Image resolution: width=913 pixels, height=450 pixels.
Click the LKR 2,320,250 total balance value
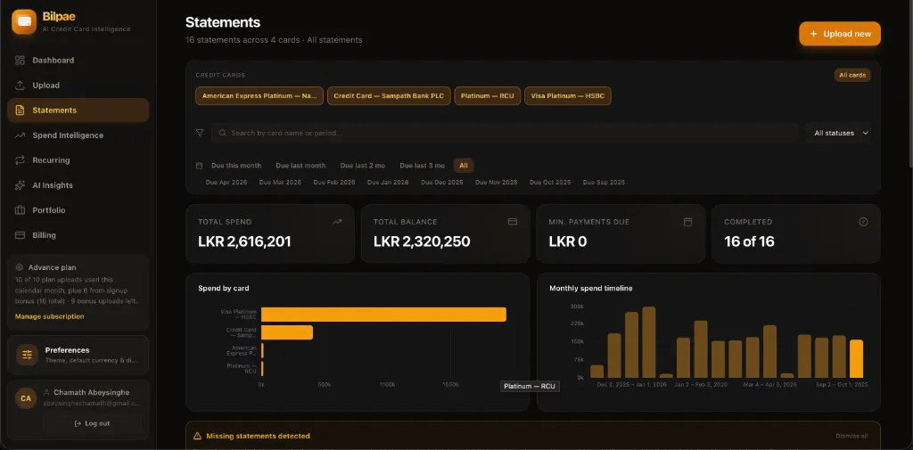(422, 241)
